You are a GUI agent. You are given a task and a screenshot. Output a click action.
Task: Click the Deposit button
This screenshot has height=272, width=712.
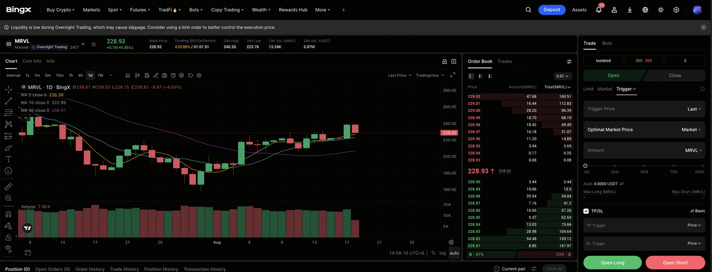(552, 10)
